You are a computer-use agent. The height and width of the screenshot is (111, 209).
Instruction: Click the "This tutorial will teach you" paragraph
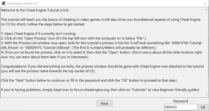(76, 20)
